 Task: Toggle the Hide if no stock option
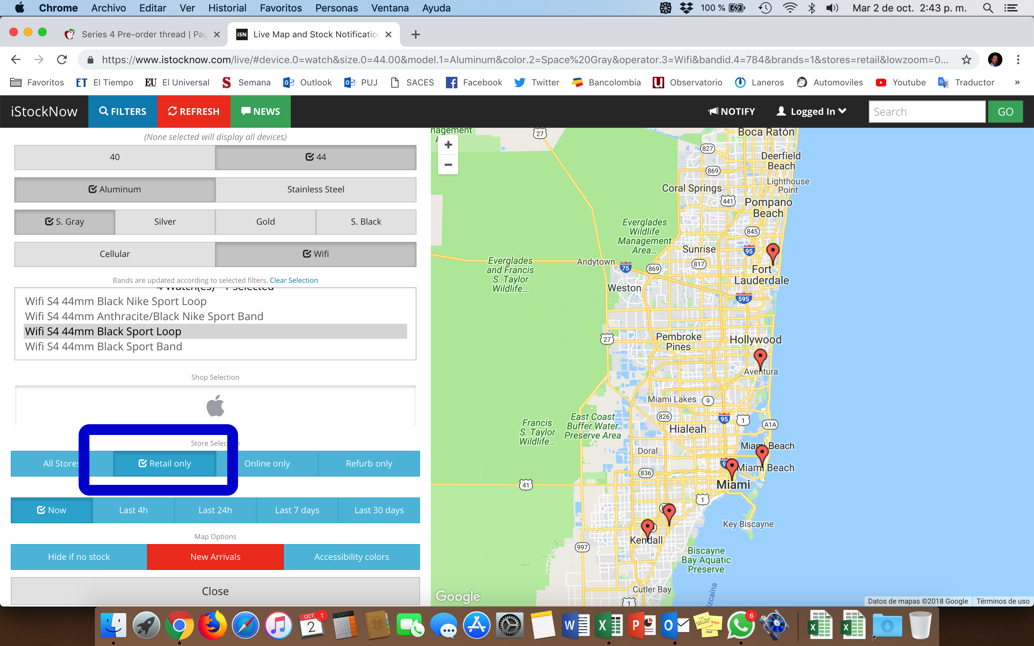pos(79,557)
